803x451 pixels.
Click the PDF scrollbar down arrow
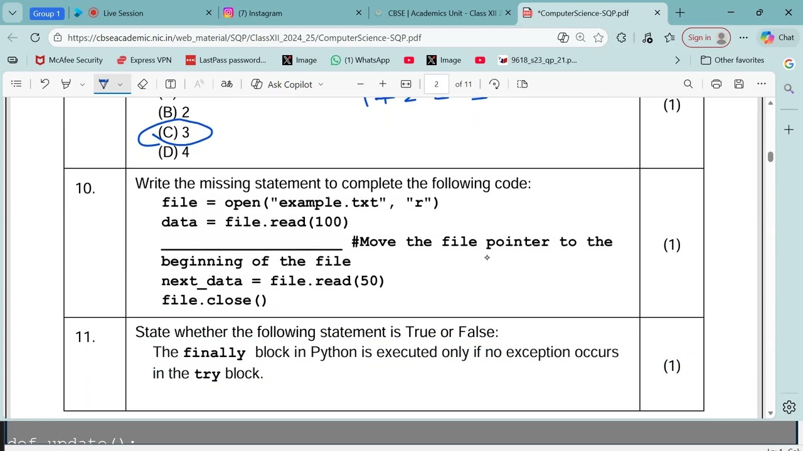(x=770, y=413)
